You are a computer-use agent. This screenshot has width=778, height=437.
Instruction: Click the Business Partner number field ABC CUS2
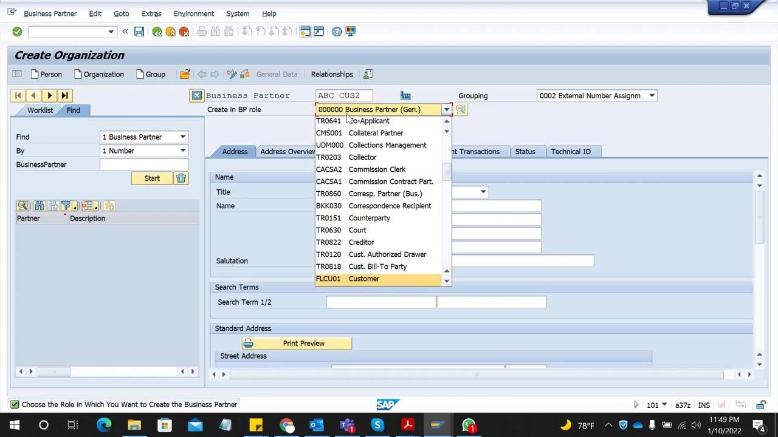pos(344,95)
